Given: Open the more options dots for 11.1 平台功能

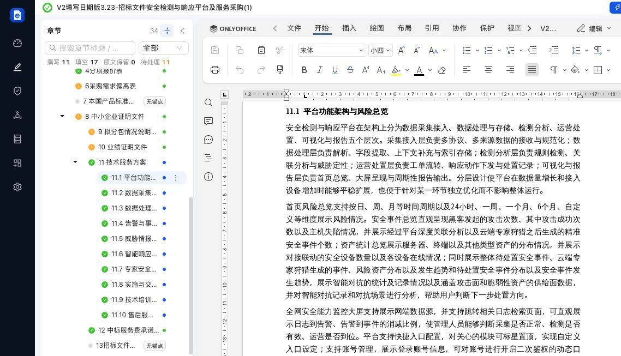Looking at the screenshot, I should click(x=176, y=178).
